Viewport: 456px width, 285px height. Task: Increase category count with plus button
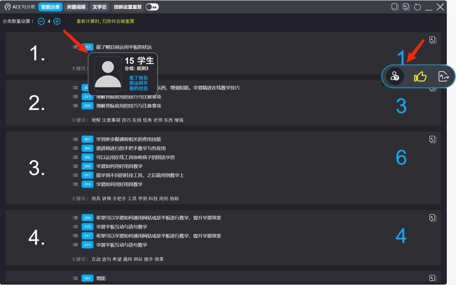click(x=57, y=21)
